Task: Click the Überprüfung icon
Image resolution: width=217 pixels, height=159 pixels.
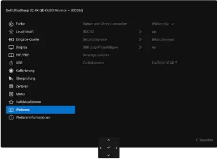Action: pyautogui.click(x=11, y=79)
